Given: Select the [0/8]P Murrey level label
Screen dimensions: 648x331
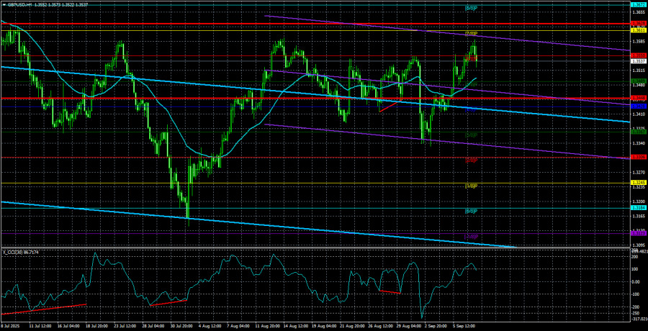Looking at the screenshot, I should 471,212.
